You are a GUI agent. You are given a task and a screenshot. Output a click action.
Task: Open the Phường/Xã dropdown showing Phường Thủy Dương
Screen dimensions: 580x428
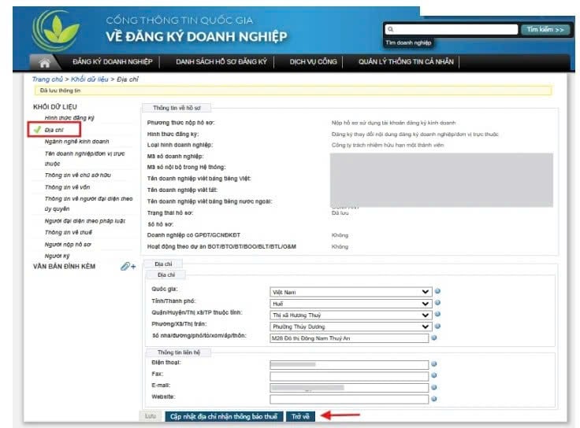click(351, 327)
